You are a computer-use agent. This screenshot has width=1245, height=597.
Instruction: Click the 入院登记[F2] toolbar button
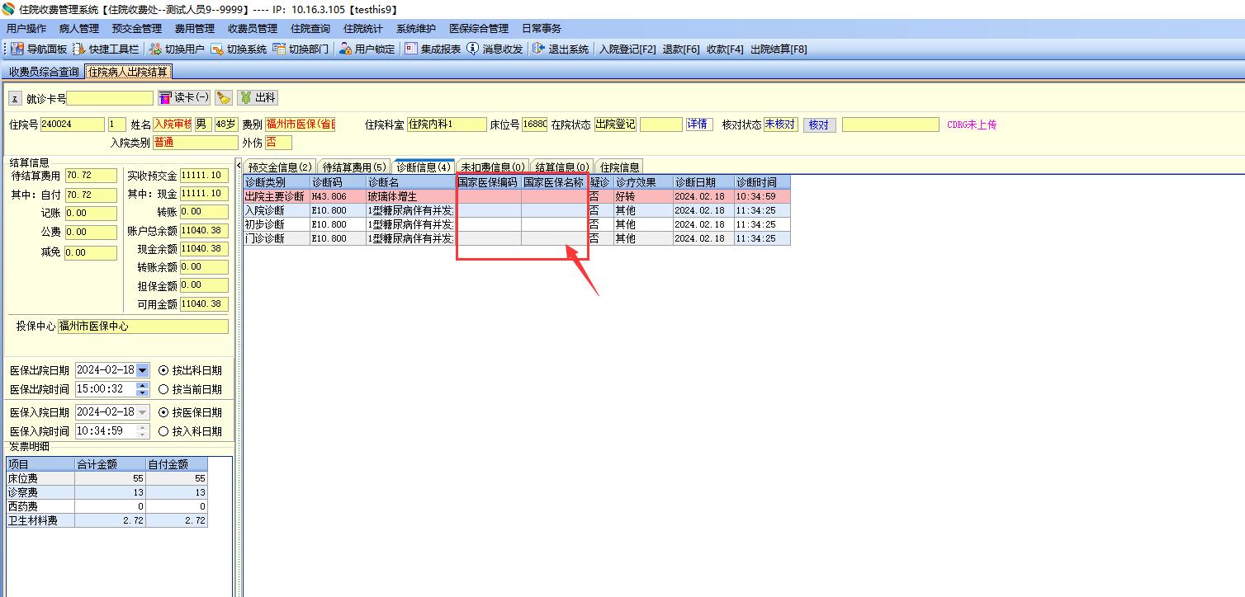point(627,49)
